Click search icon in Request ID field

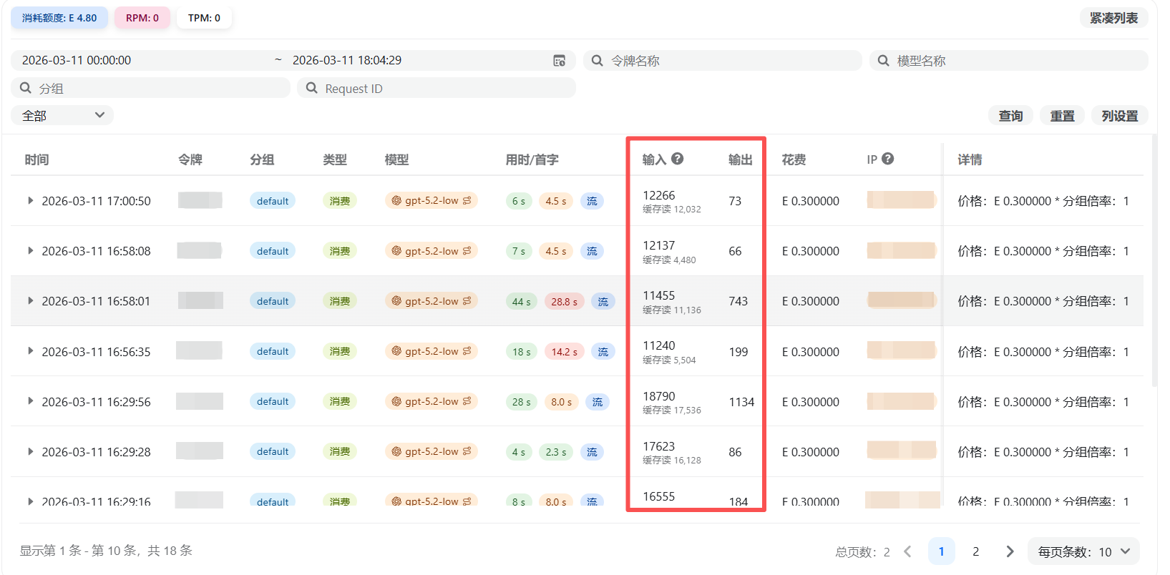(311, 88)
